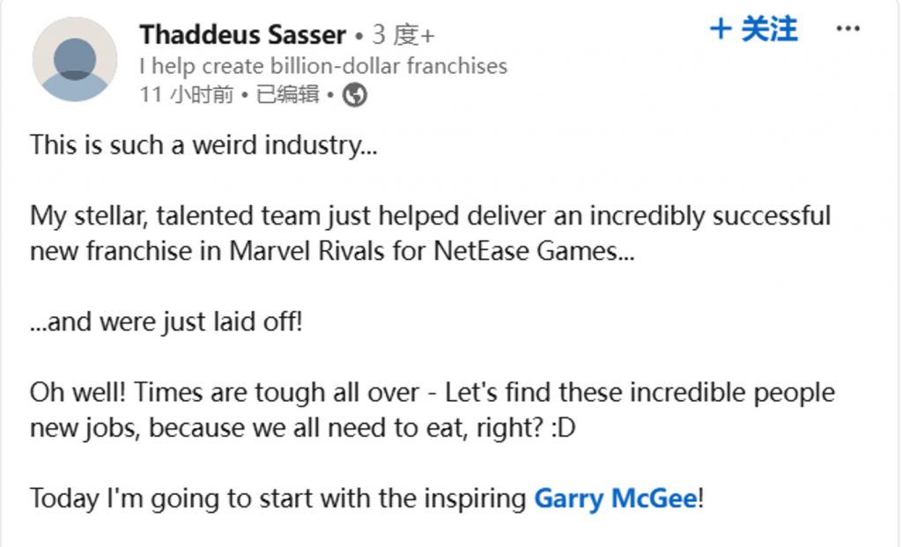Click the globe public visibility icon
The image size is (902, 547).
point(355,95)
